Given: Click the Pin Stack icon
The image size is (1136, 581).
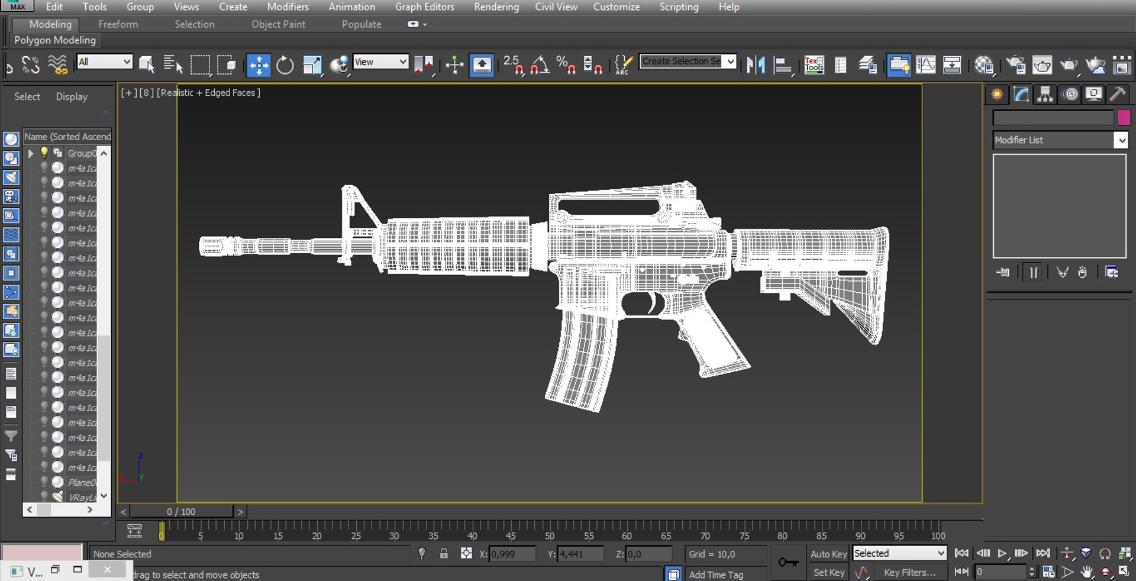Looking at the screenshot, I should coord(1003,272).
